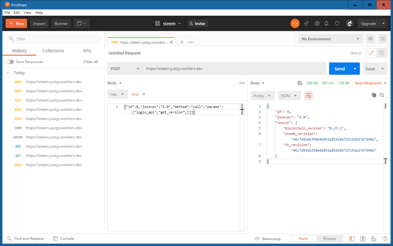
Task: Open Postman settings gear
Action: 317,23
